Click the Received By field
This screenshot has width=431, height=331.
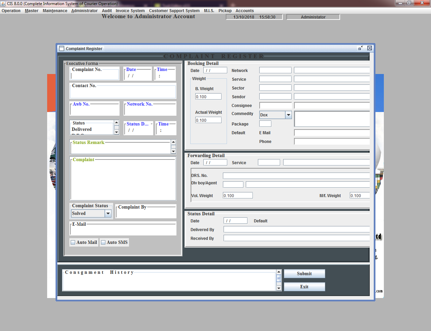point(297,238)
